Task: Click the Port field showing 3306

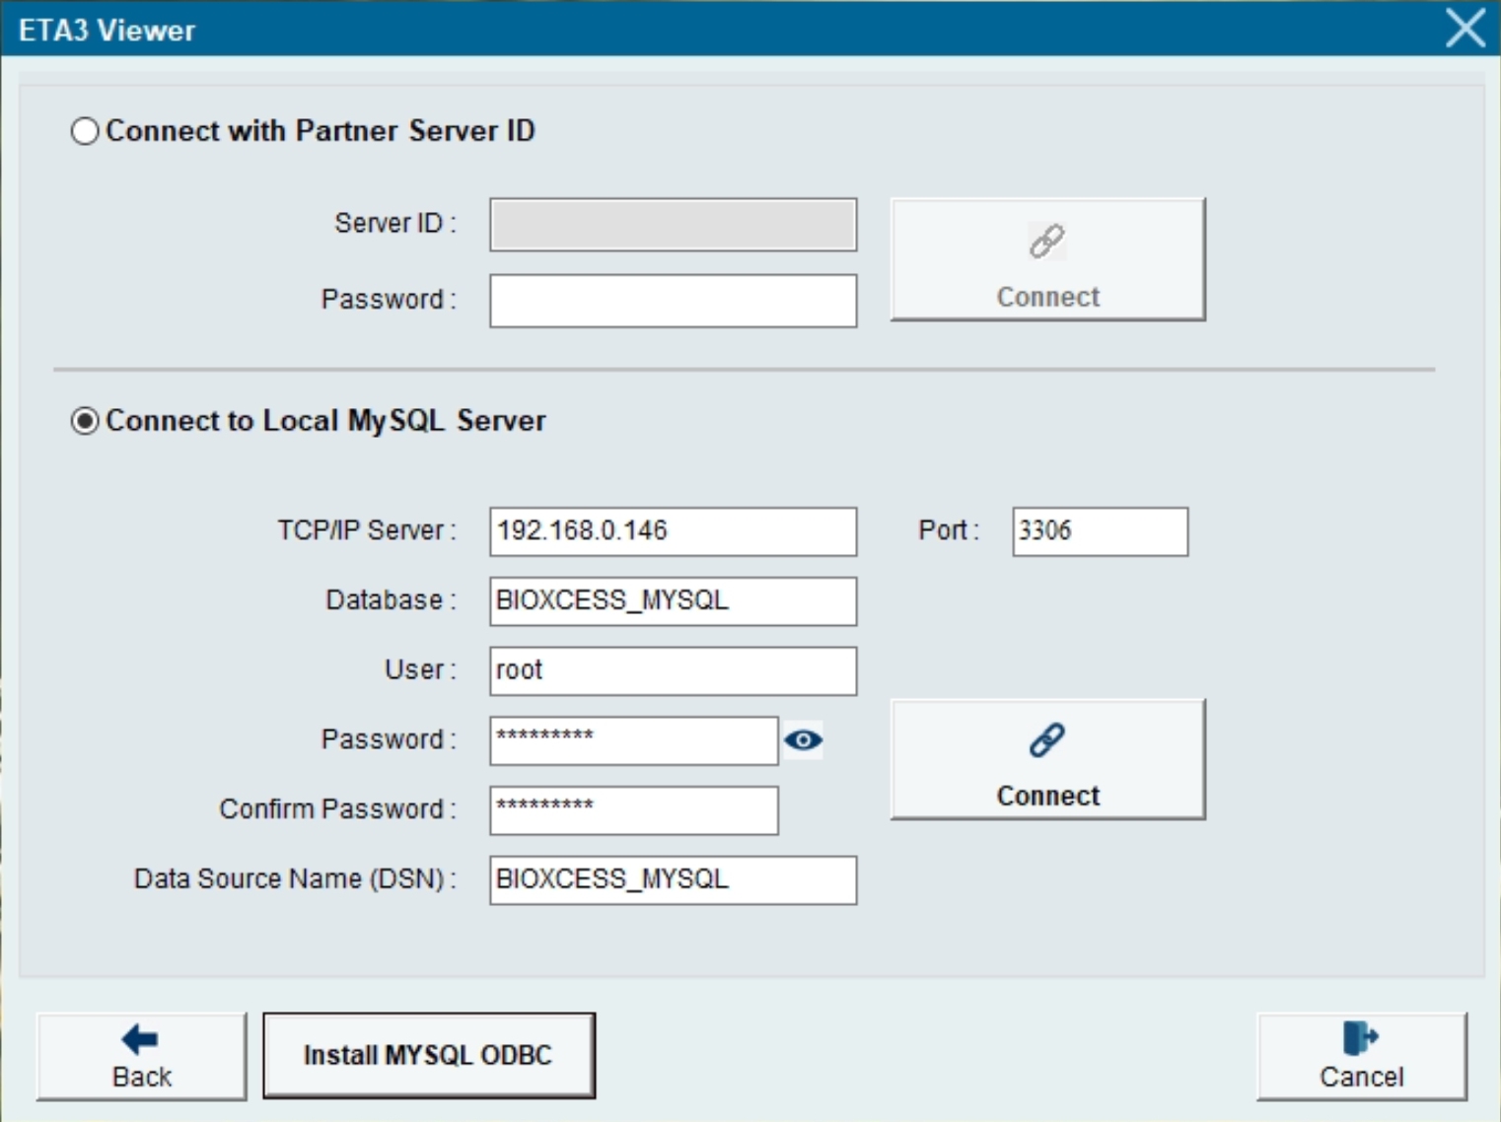Action: [1099, 531]
